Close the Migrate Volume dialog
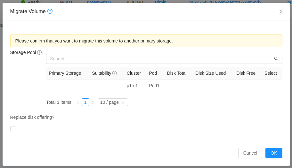 (281, 11)
